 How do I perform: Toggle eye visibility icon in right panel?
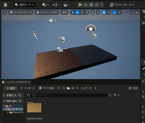143,23
